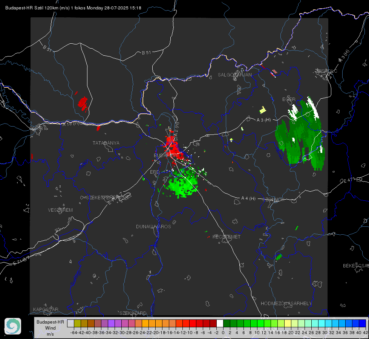Click the ERD town label
Image resolution: width=369 pixels, height=339 pixels.
(x=155, y=172)
